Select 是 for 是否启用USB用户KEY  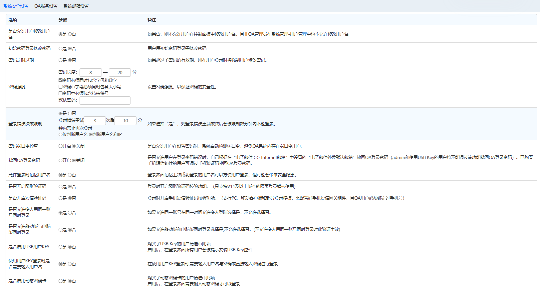(x=61, y=247)
